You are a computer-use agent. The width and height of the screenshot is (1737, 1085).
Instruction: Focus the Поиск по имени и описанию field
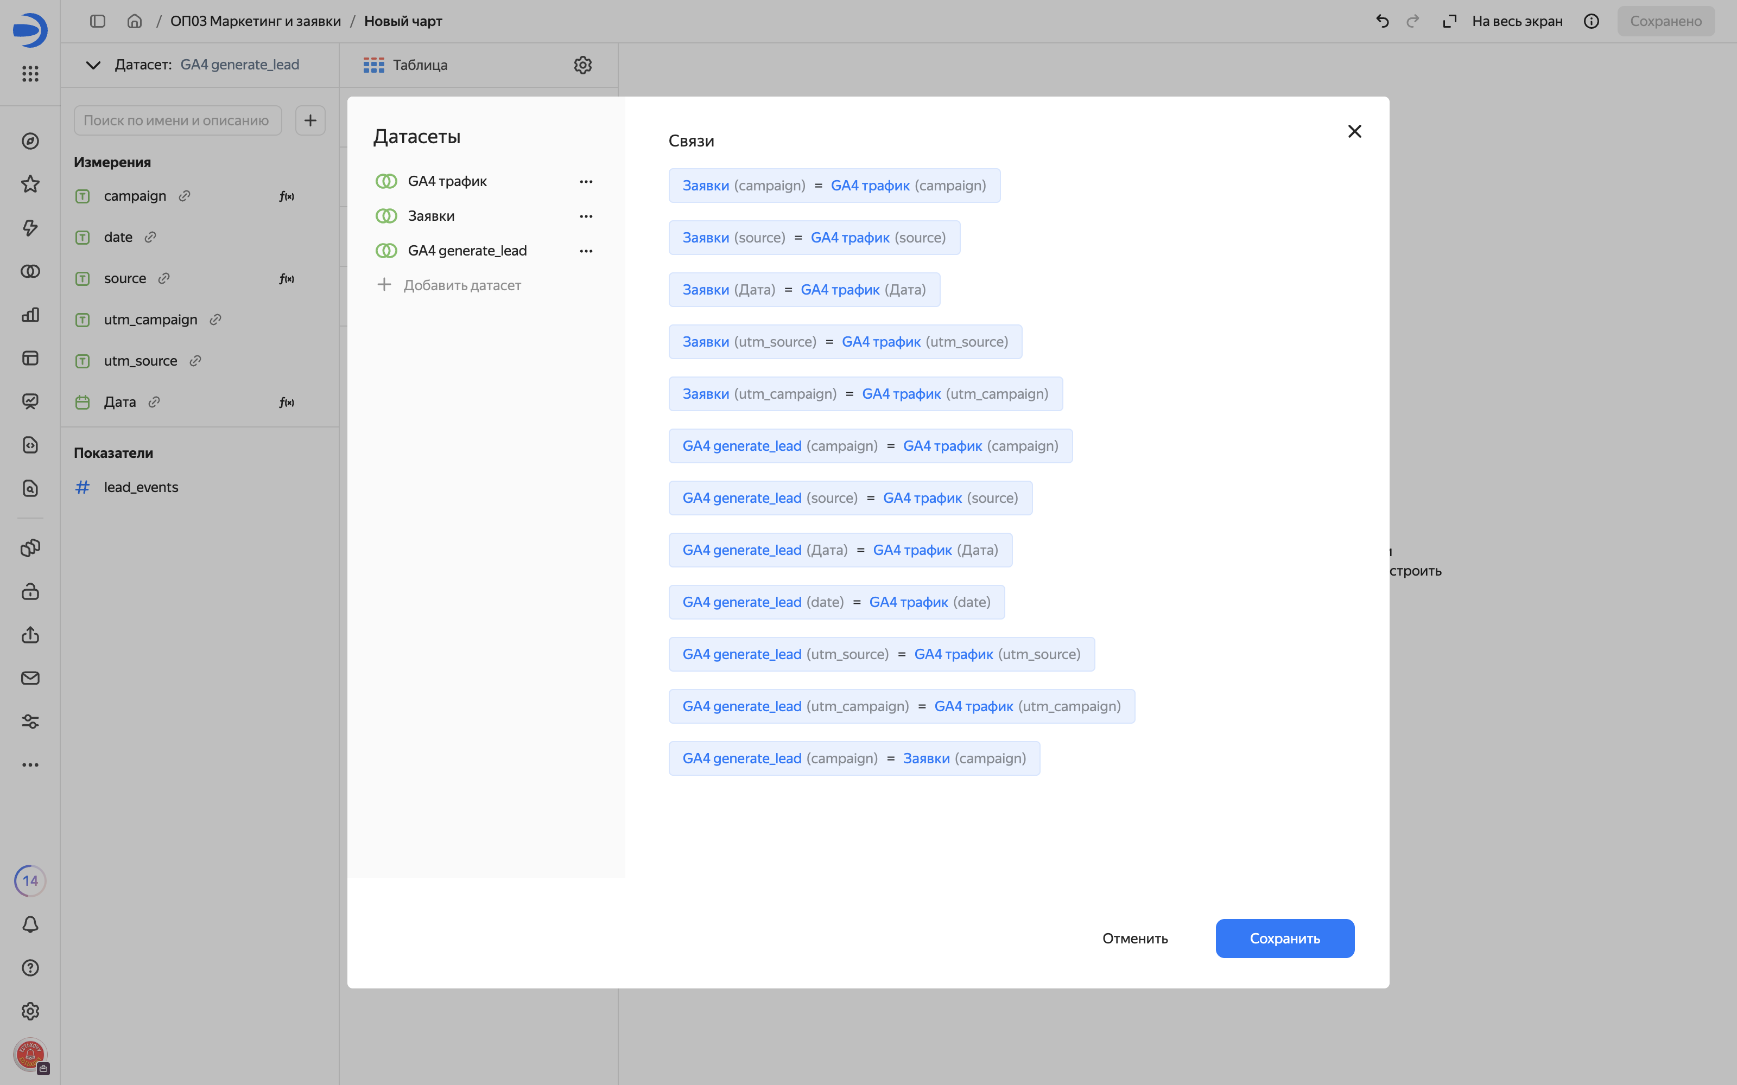pyautogui.click(x=177, y=120)
